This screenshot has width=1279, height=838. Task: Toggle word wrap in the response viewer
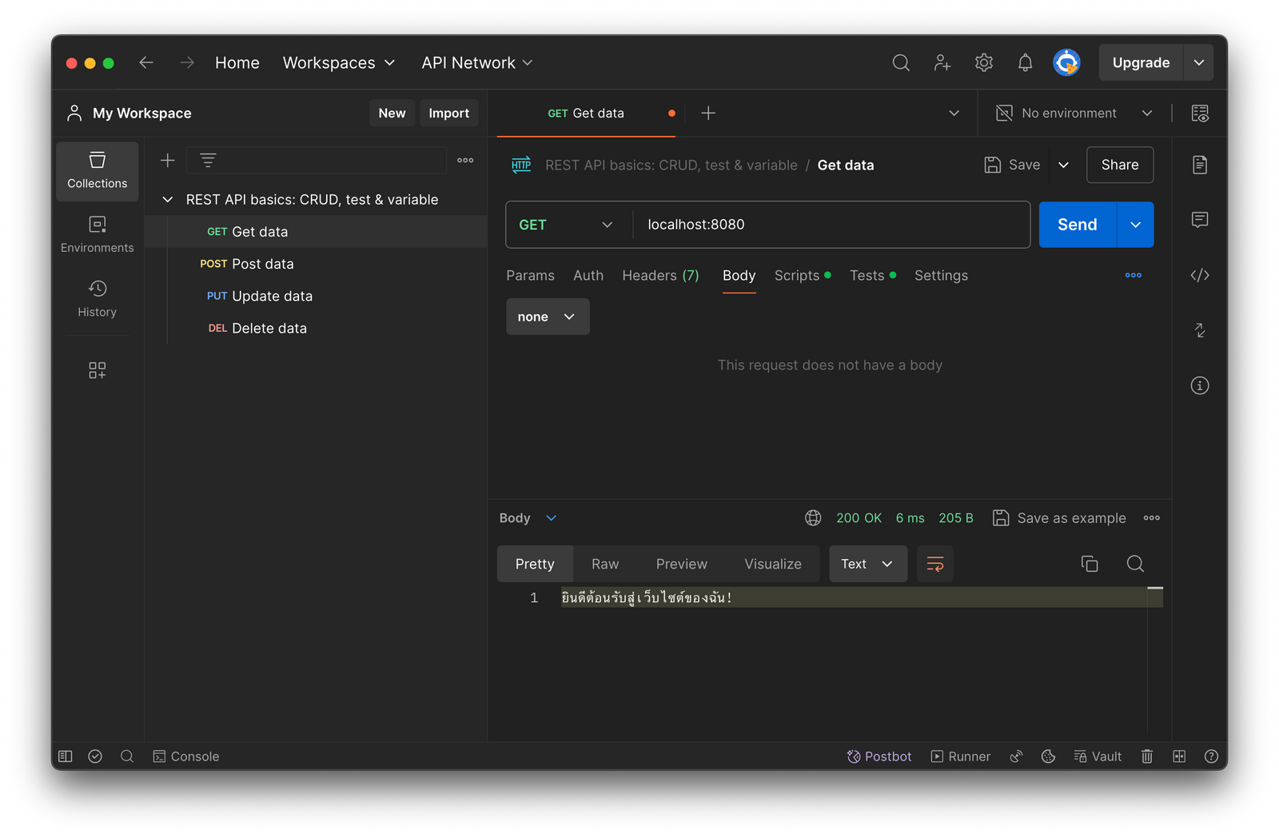934,564
